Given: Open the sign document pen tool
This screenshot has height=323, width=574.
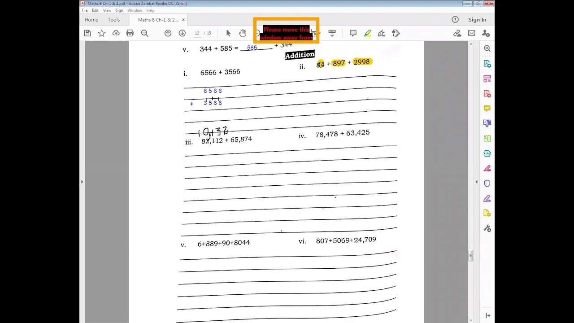Looking at the screenshot, I should (x=382, y=33).
